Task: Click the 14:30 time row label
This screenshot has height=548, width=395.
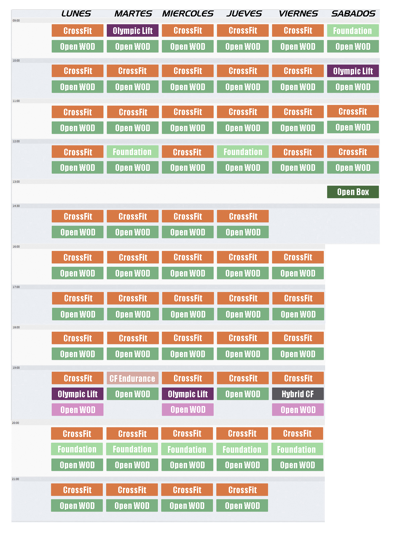Action: tap(16, 206)
